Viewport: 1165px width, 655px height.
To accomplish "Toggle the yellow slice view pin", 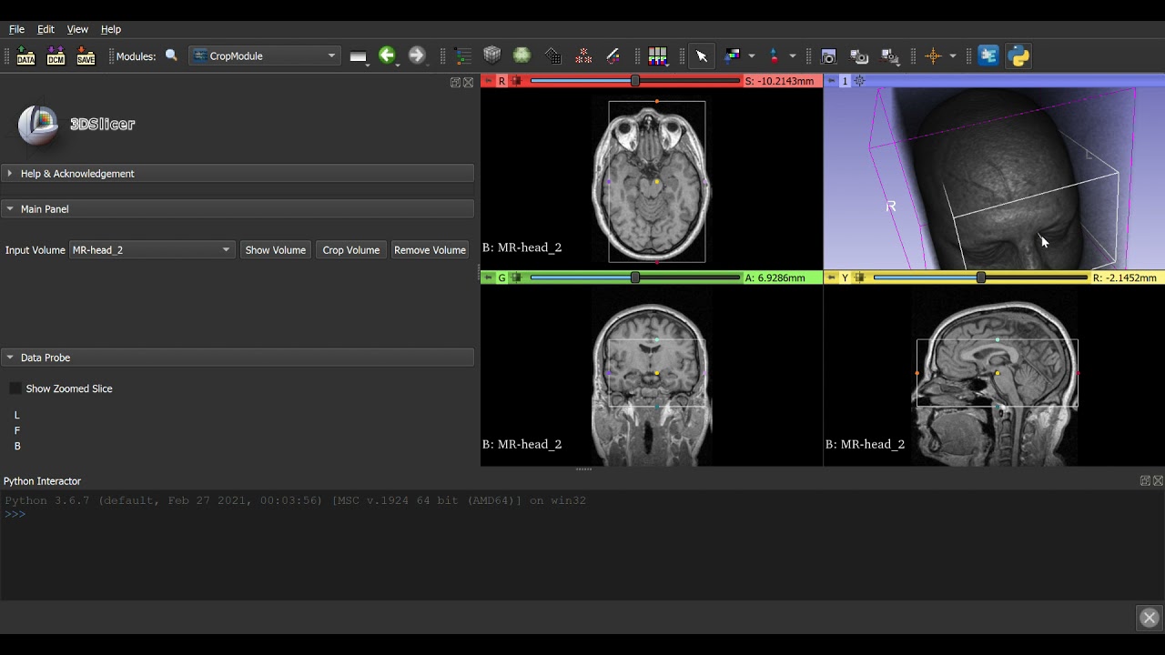I will [831, 277].
